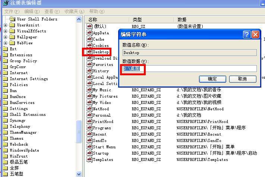
Task: Click the string icon of the My Music value
Action: click(x=89, y=90)
